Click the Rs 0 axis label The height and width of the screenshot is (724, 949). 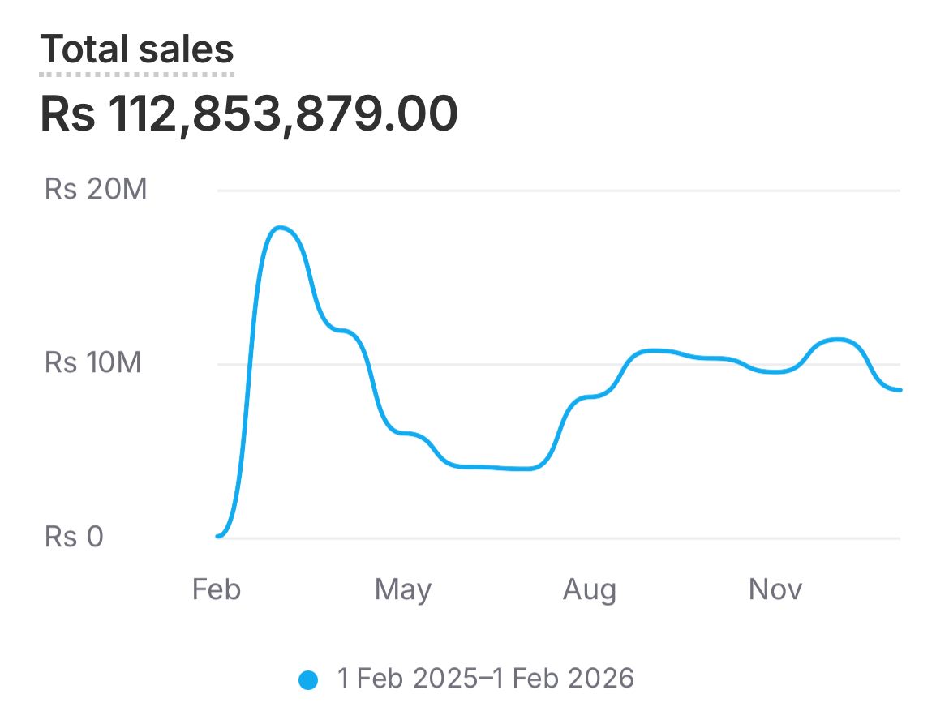[x=74, y=537]
